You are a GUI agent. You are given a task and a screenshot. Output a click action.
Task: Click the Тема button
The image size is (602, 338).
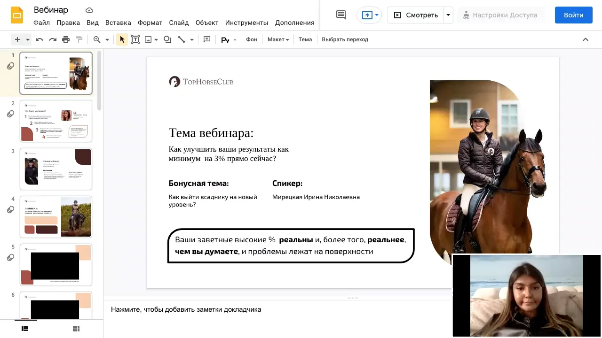coord(305,39)
